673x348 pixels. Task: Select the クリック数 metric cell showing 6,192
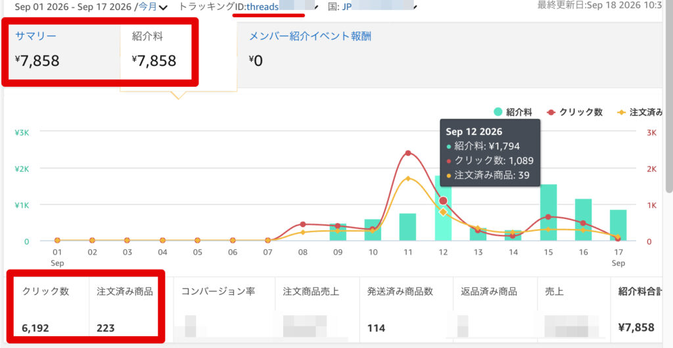pos(49,309)
